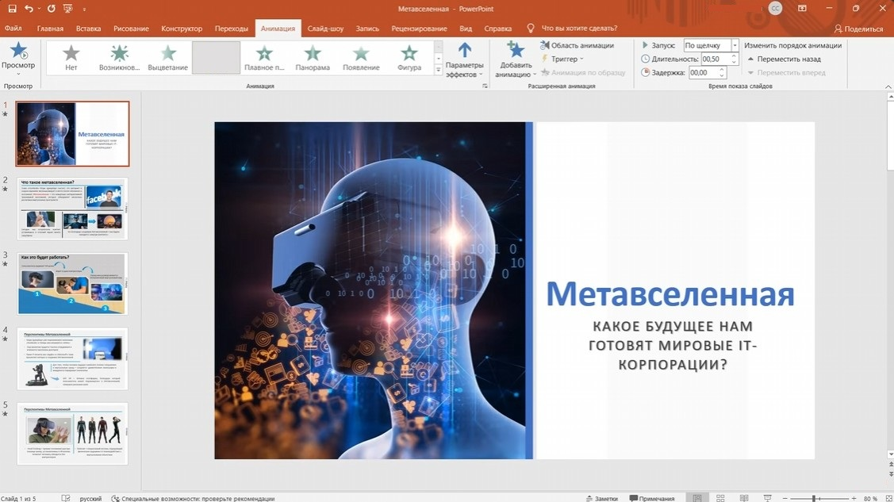Open the undo history dropdown arrow

39,9
